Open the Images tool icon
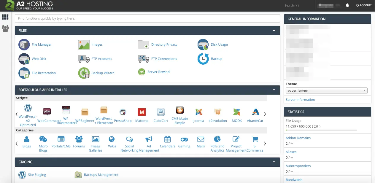 (84, 44)
